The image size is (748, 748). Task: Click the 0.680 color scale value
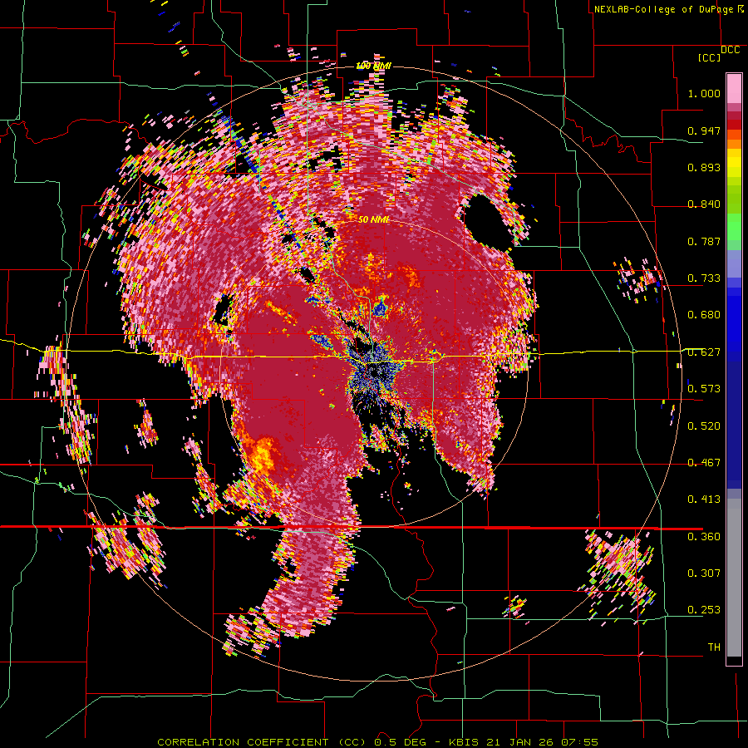(704, 315)
